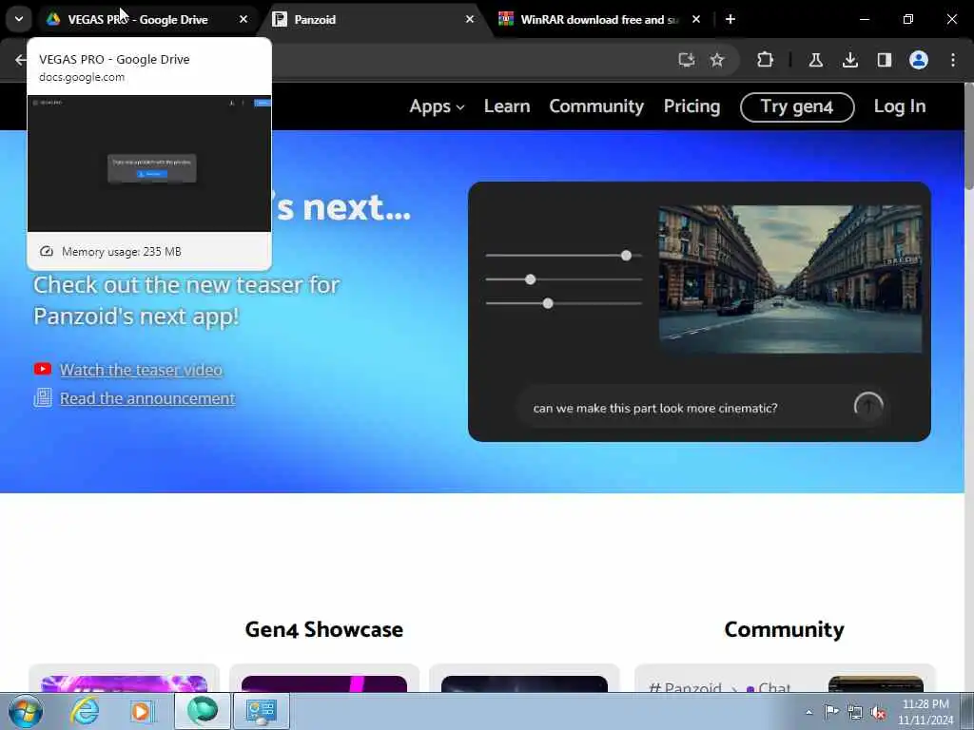
Task: Click the Community section heading
Action: 784,629
